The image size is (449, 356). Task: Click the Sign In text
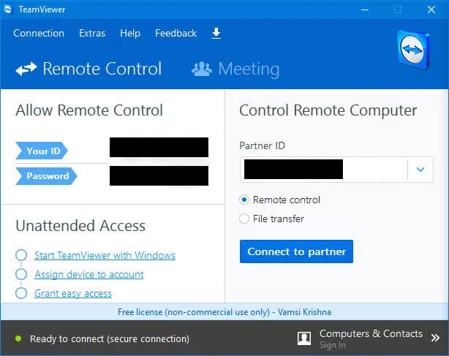[x=333, y=345]
